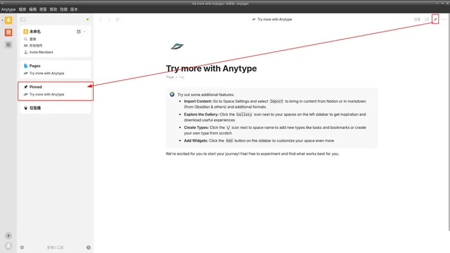Click the Tag relation under title

[x=182, y=77]
